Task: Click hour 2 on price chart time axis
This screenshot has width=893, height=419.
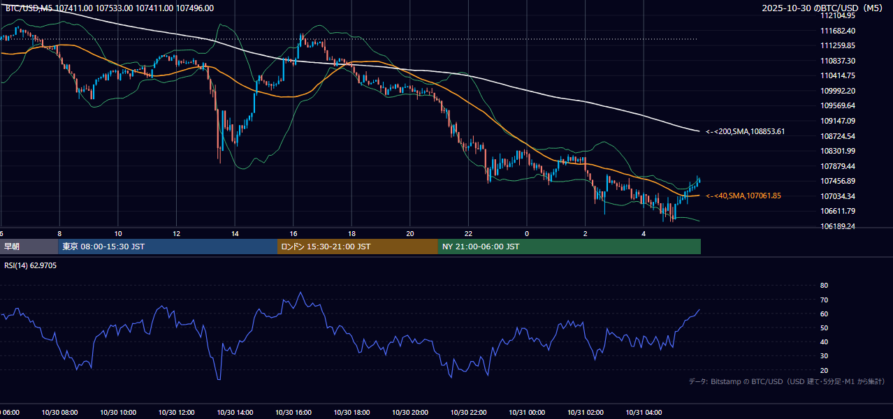Action: [585, 233]
